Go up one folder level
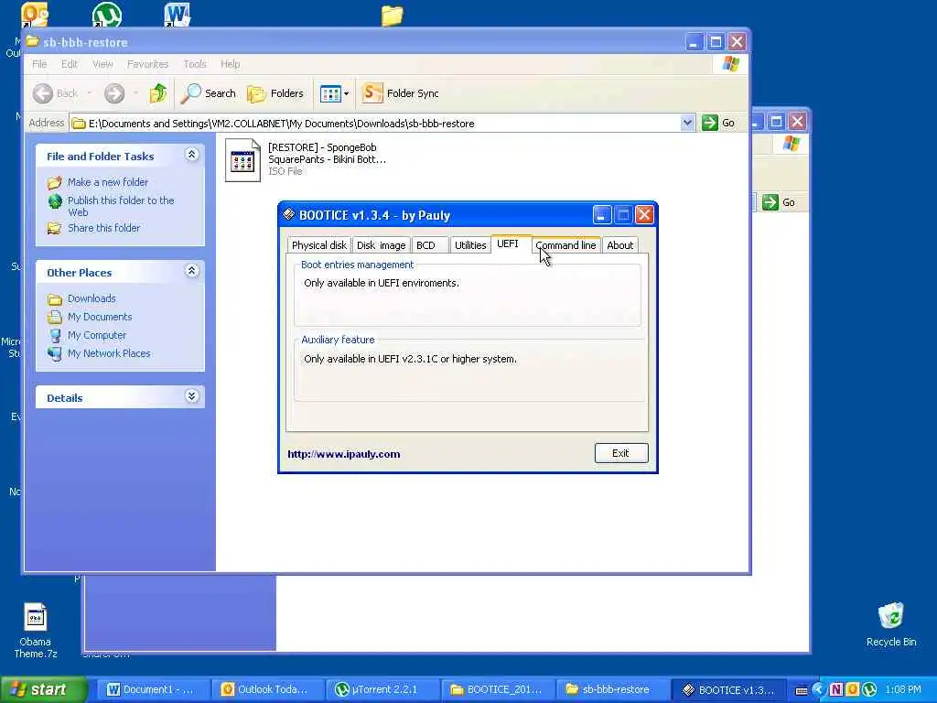This screenshot has height=703, width=937. click(x=158, y=93)
